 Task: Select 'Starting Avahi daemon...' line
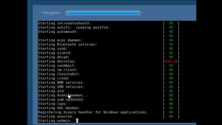63,95
